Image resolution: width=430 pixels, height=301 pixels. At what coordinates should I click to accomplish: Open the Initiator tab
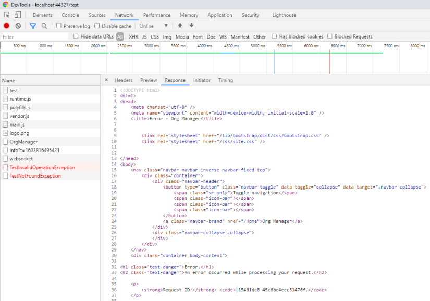[x=202, y=80]
